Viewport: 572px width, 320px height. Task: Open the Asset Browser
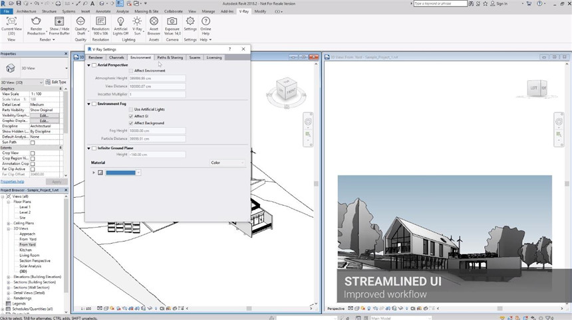[x=154, y=22]
